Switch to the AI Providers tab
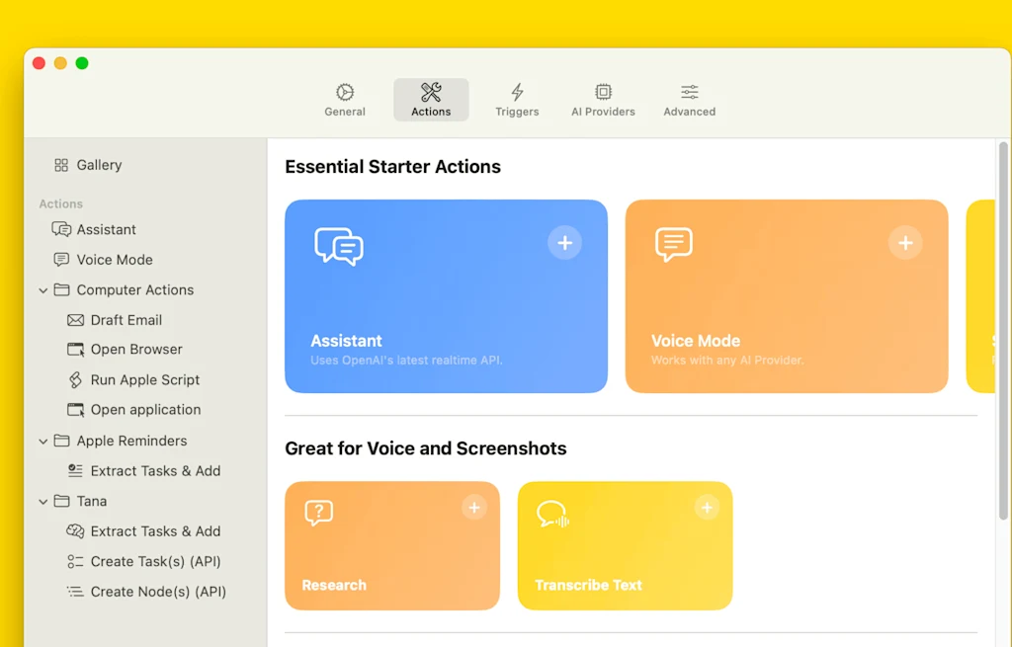Screen dimensions: 1012x647 (x=603, y=100)
